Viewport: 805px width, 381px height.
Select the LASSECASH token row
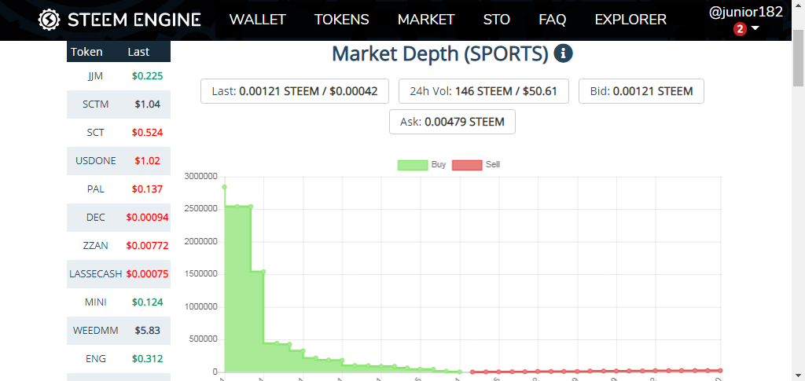(119, 274)
